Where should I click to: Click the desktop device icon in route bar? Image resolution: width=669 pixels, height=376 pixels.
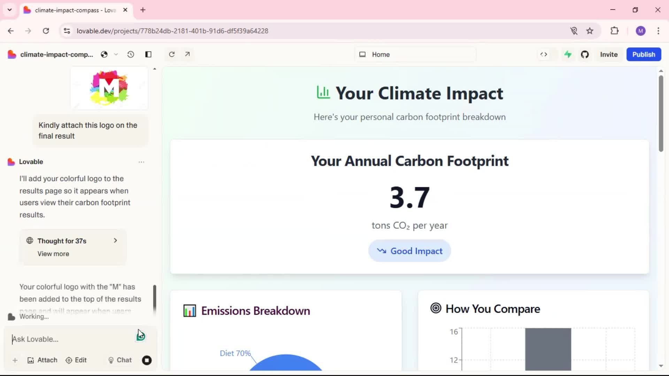pos(363,55)
